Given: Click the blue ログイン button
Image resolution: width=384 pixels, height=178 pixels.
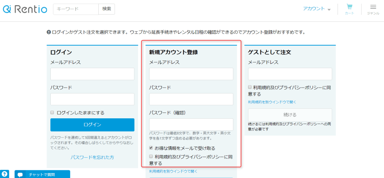Looking at the screenshot, I should click(92, 125).
